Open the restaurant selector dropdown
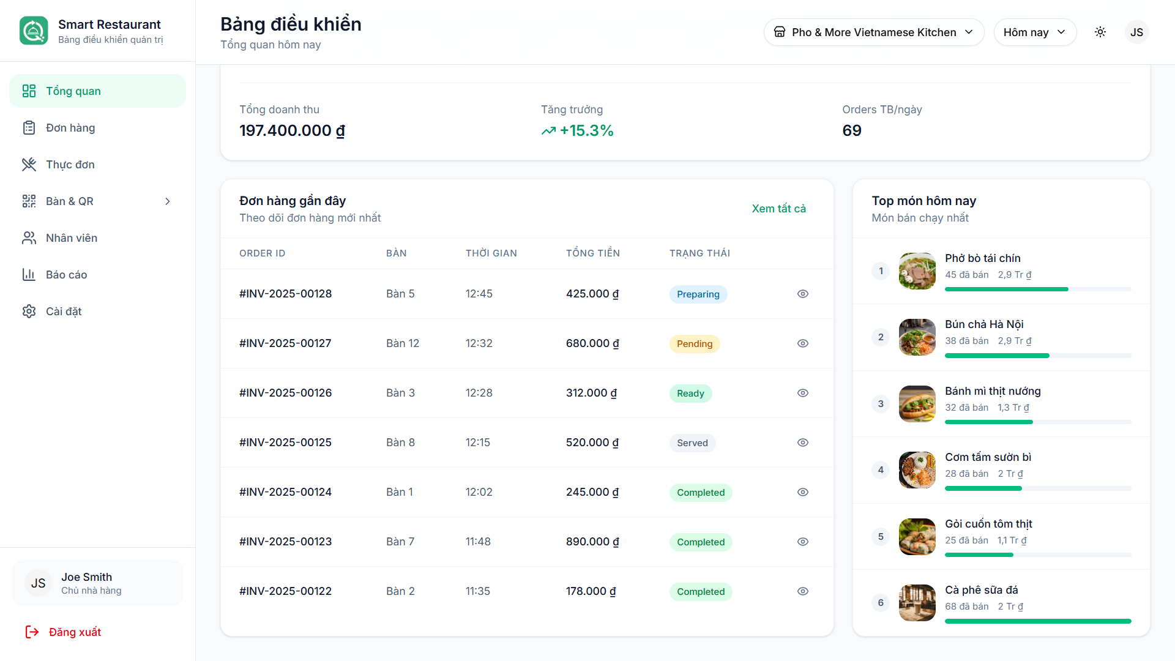 click(873, 32)
